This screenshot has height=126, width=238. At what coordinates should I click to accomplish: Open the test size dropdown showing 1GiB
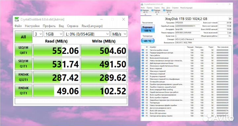[x=54, y=34]
